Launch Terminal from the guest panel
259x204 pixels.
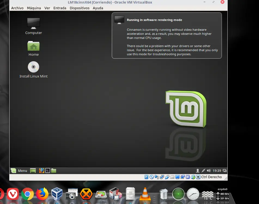click(48, 171)
